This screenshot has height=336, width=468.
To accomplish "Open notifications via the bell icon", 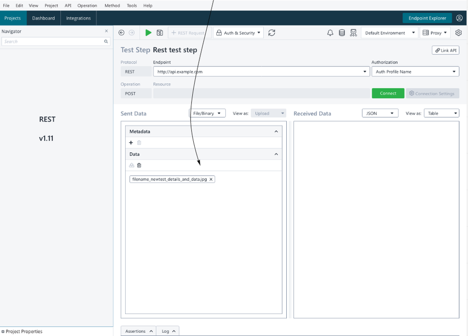I will (x=330, y=33).
